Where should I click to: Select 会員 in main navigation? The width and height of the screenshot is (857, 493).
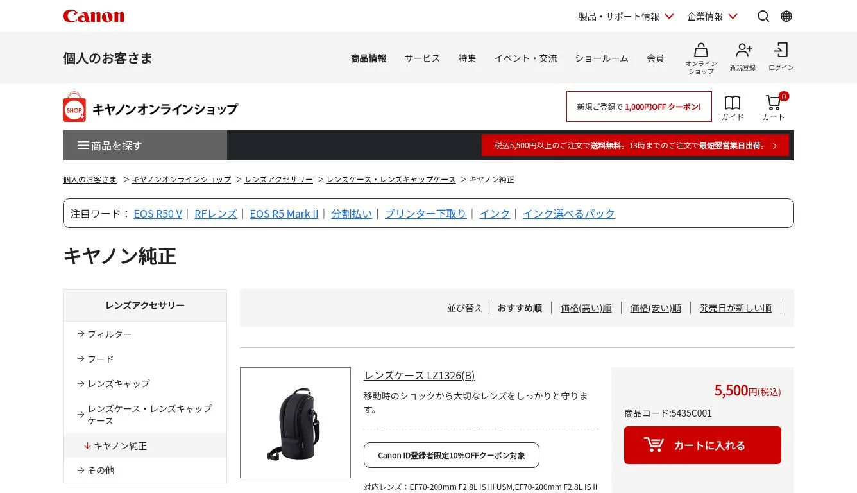655,58
